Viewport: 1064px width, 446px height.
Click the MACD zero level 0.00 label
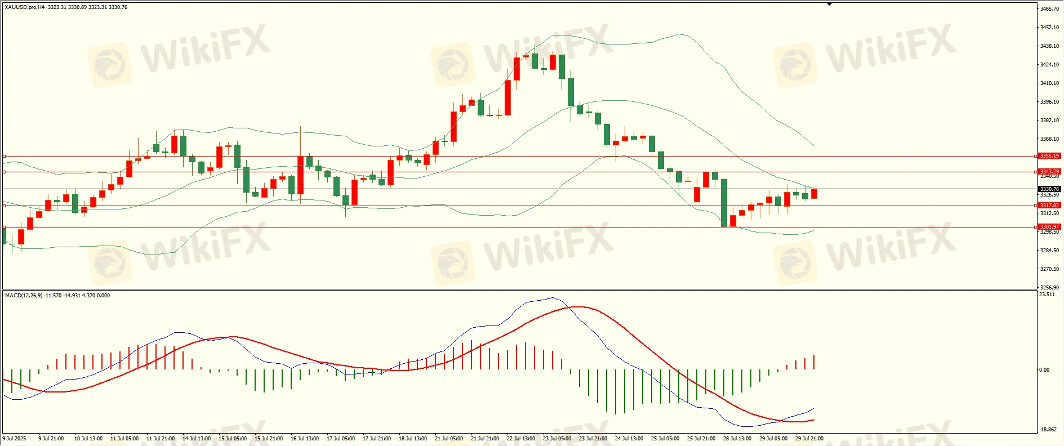tap(1044, 370)
